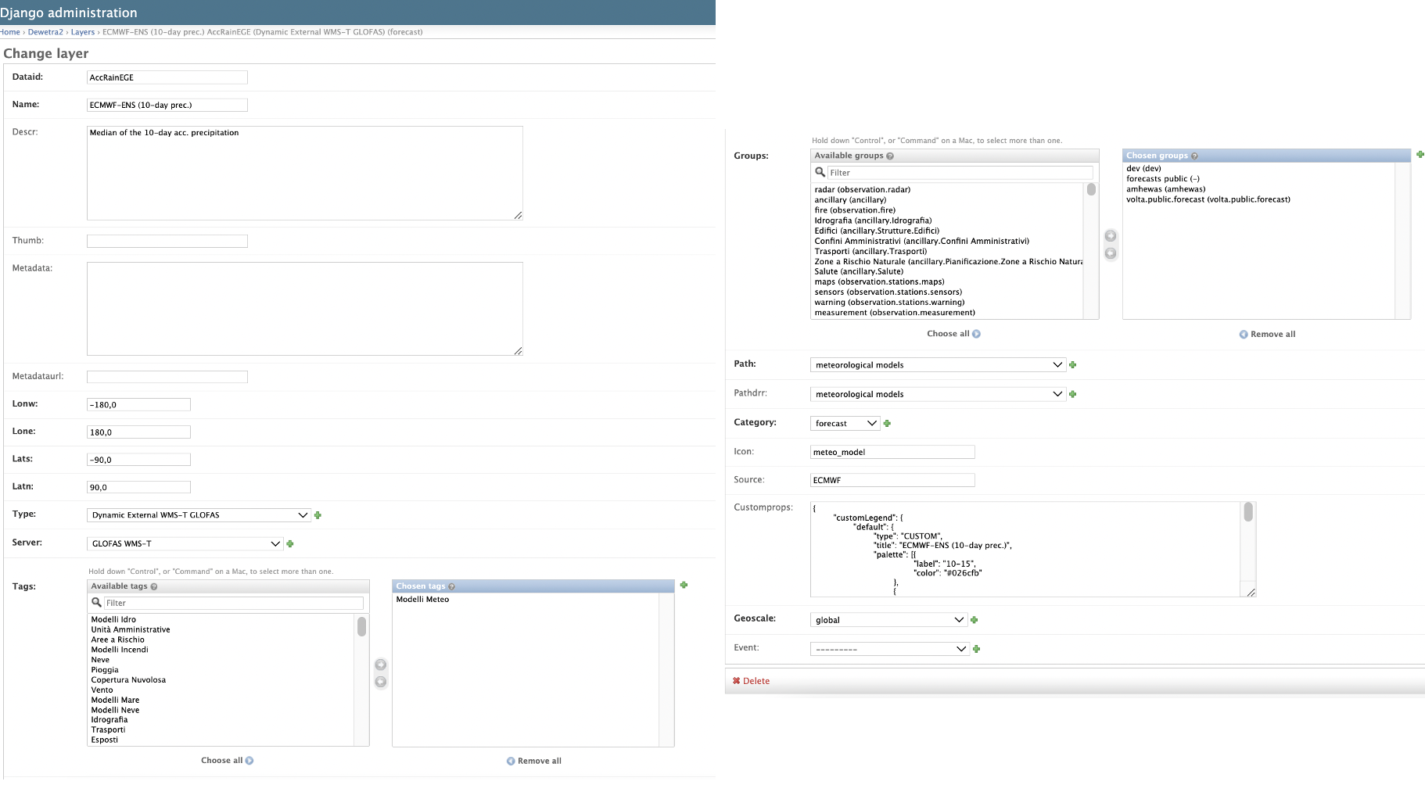Open the Category dropdown showing forecast
Screen dimensions: 1425x792
tap(845, 423)
